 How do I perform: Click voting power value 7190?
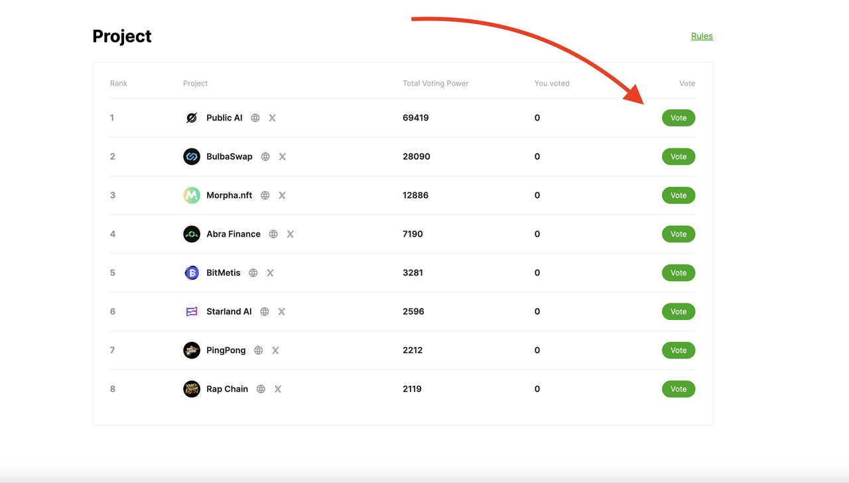click(413, 235)
